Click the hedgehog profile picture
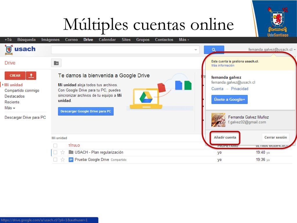The height and width of the screenshot is (223, 297). click(x=218, y=120)
